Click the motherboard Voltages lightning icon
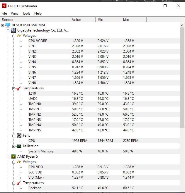 [x=19, y=36]
